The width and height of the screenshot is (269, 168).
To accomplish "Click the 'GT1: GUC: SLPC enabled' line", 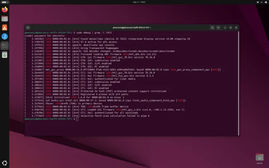I will pos(68,85).
